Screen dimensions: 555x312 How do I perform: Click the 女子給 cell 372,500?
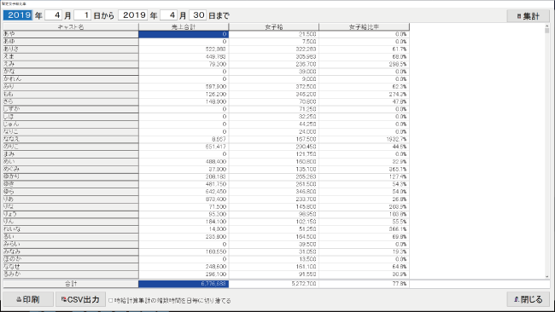coord(274,87)
